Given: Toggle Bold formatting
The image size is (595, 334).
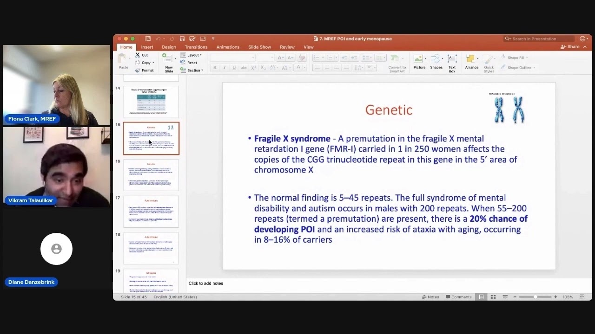Looking at the screenshot, I should click(x=215, y=68).
